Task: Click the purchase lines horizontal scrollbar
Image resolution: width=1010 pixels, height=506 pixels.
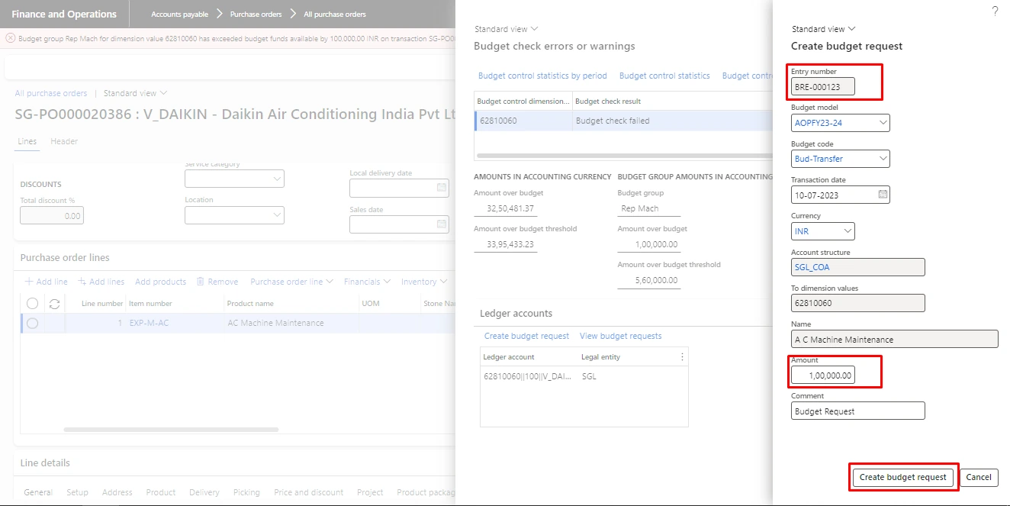Action: [x=171, y=430]
